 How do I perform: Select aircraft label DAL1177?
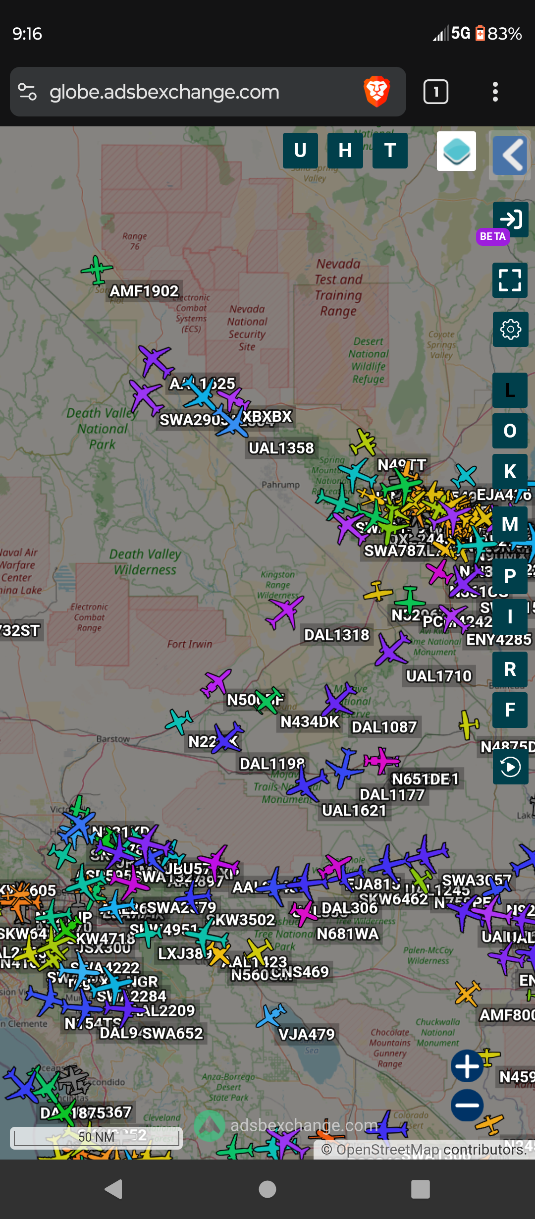click(392, 794)
